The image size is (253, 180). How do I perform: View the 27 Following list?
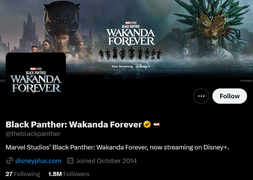[23, 174]
